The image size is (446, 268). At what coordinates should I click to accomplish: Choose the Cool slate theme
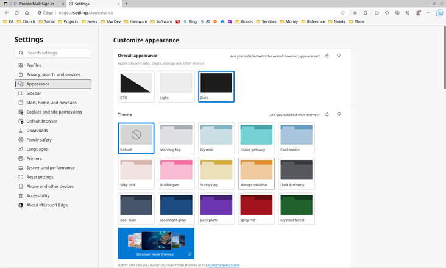[x=136, y=208]
